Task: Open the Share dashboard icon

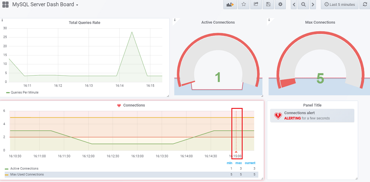Action: click(x=256, y=4)
